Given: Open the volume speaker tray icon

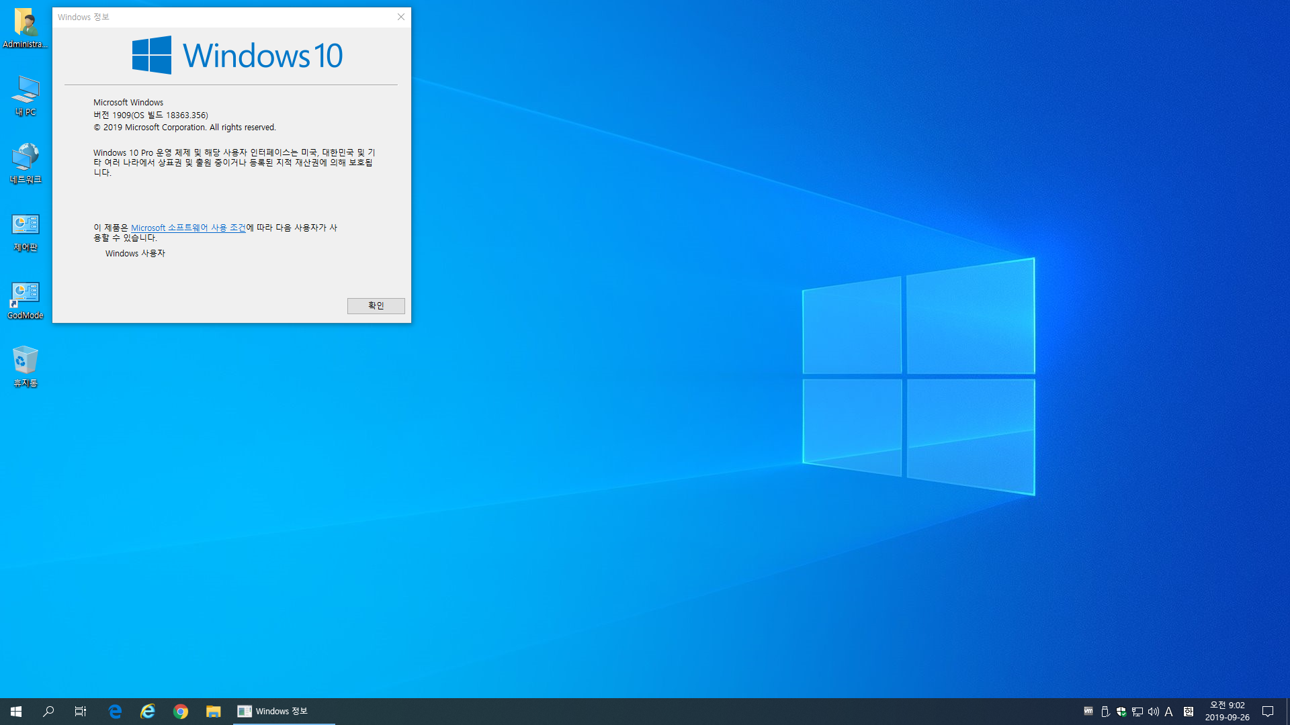Looking at the screenshot, I should click(x=1154, y=712).
